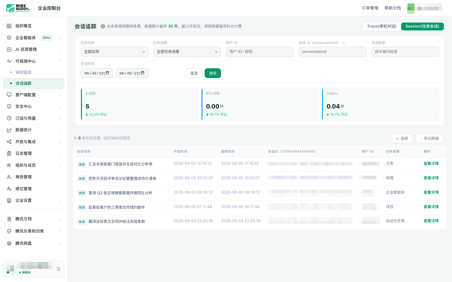Screen dimensions: 452x282
Task: Click the user avatar in top right
Action: (411, 8)
